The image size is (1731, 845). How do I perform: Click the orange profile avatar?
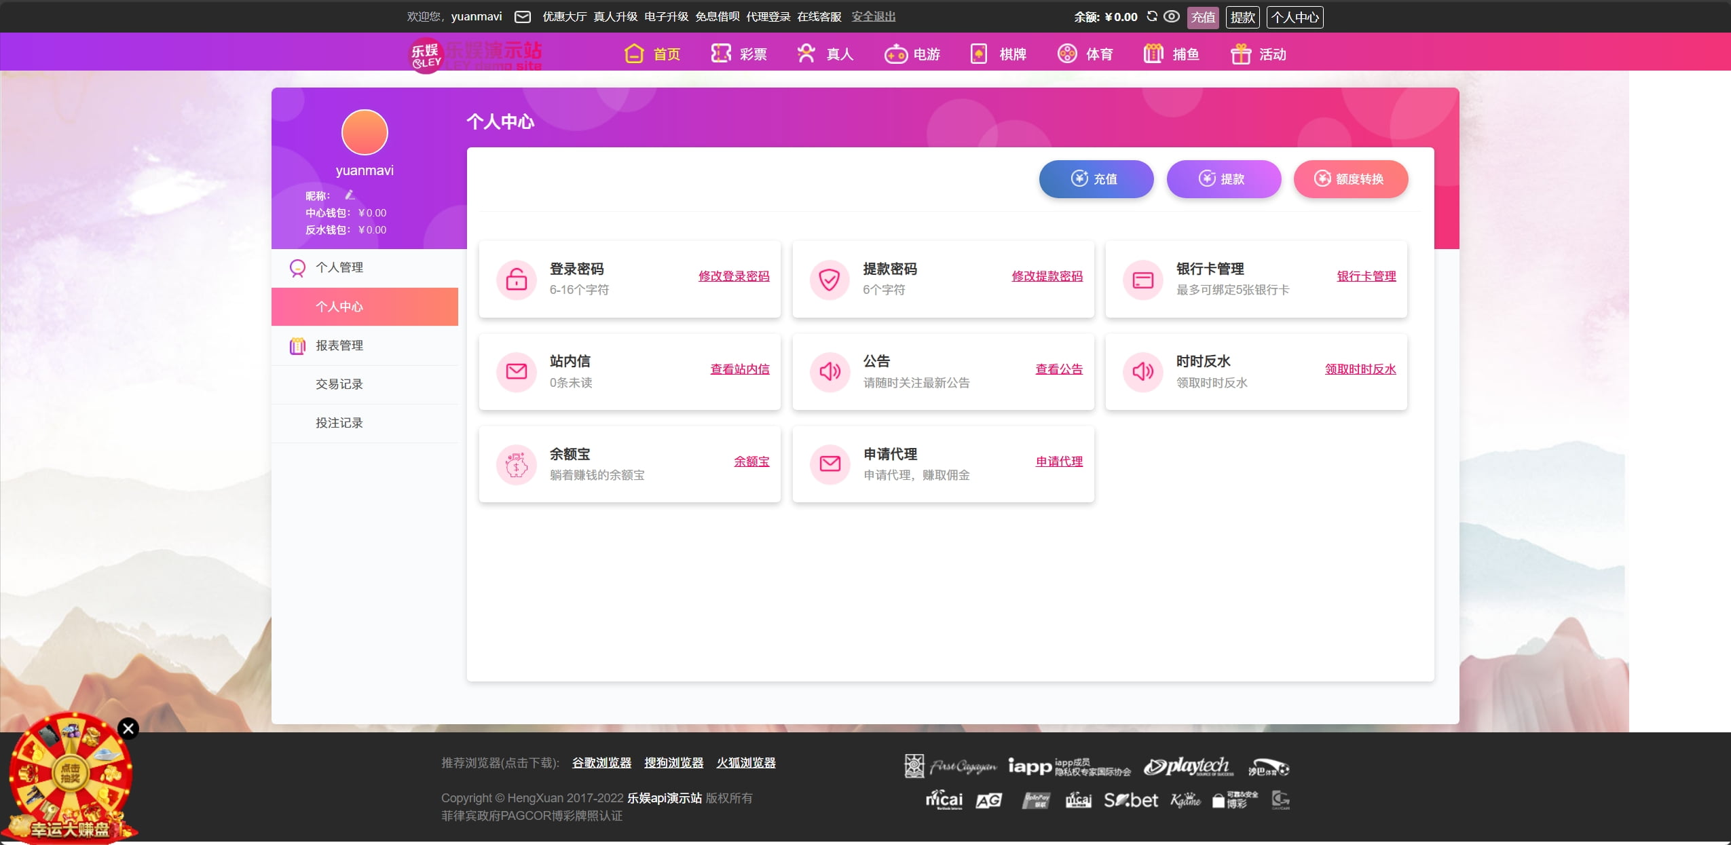point(365,132)
